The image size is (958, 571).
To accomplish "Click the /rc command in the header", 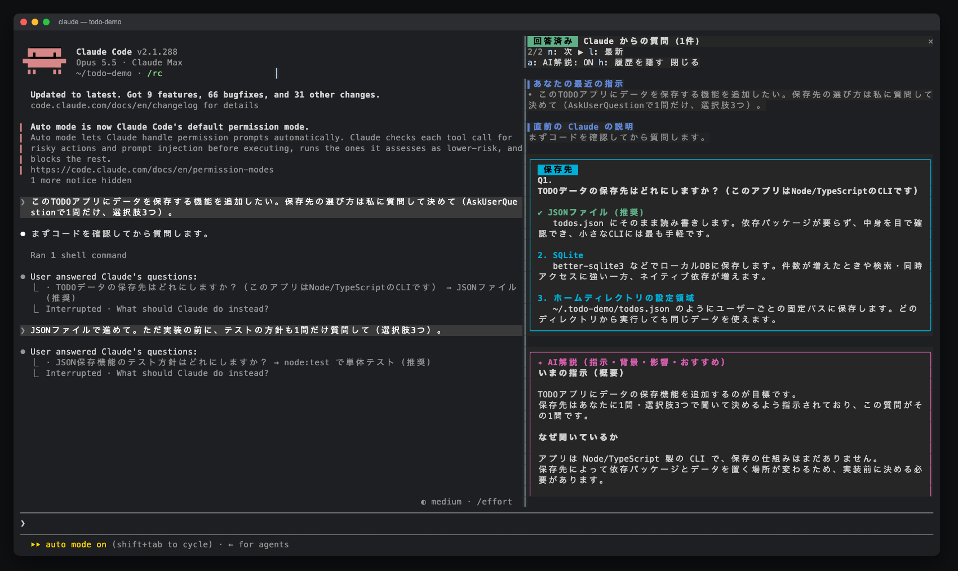I will click(x=154, y=73).
